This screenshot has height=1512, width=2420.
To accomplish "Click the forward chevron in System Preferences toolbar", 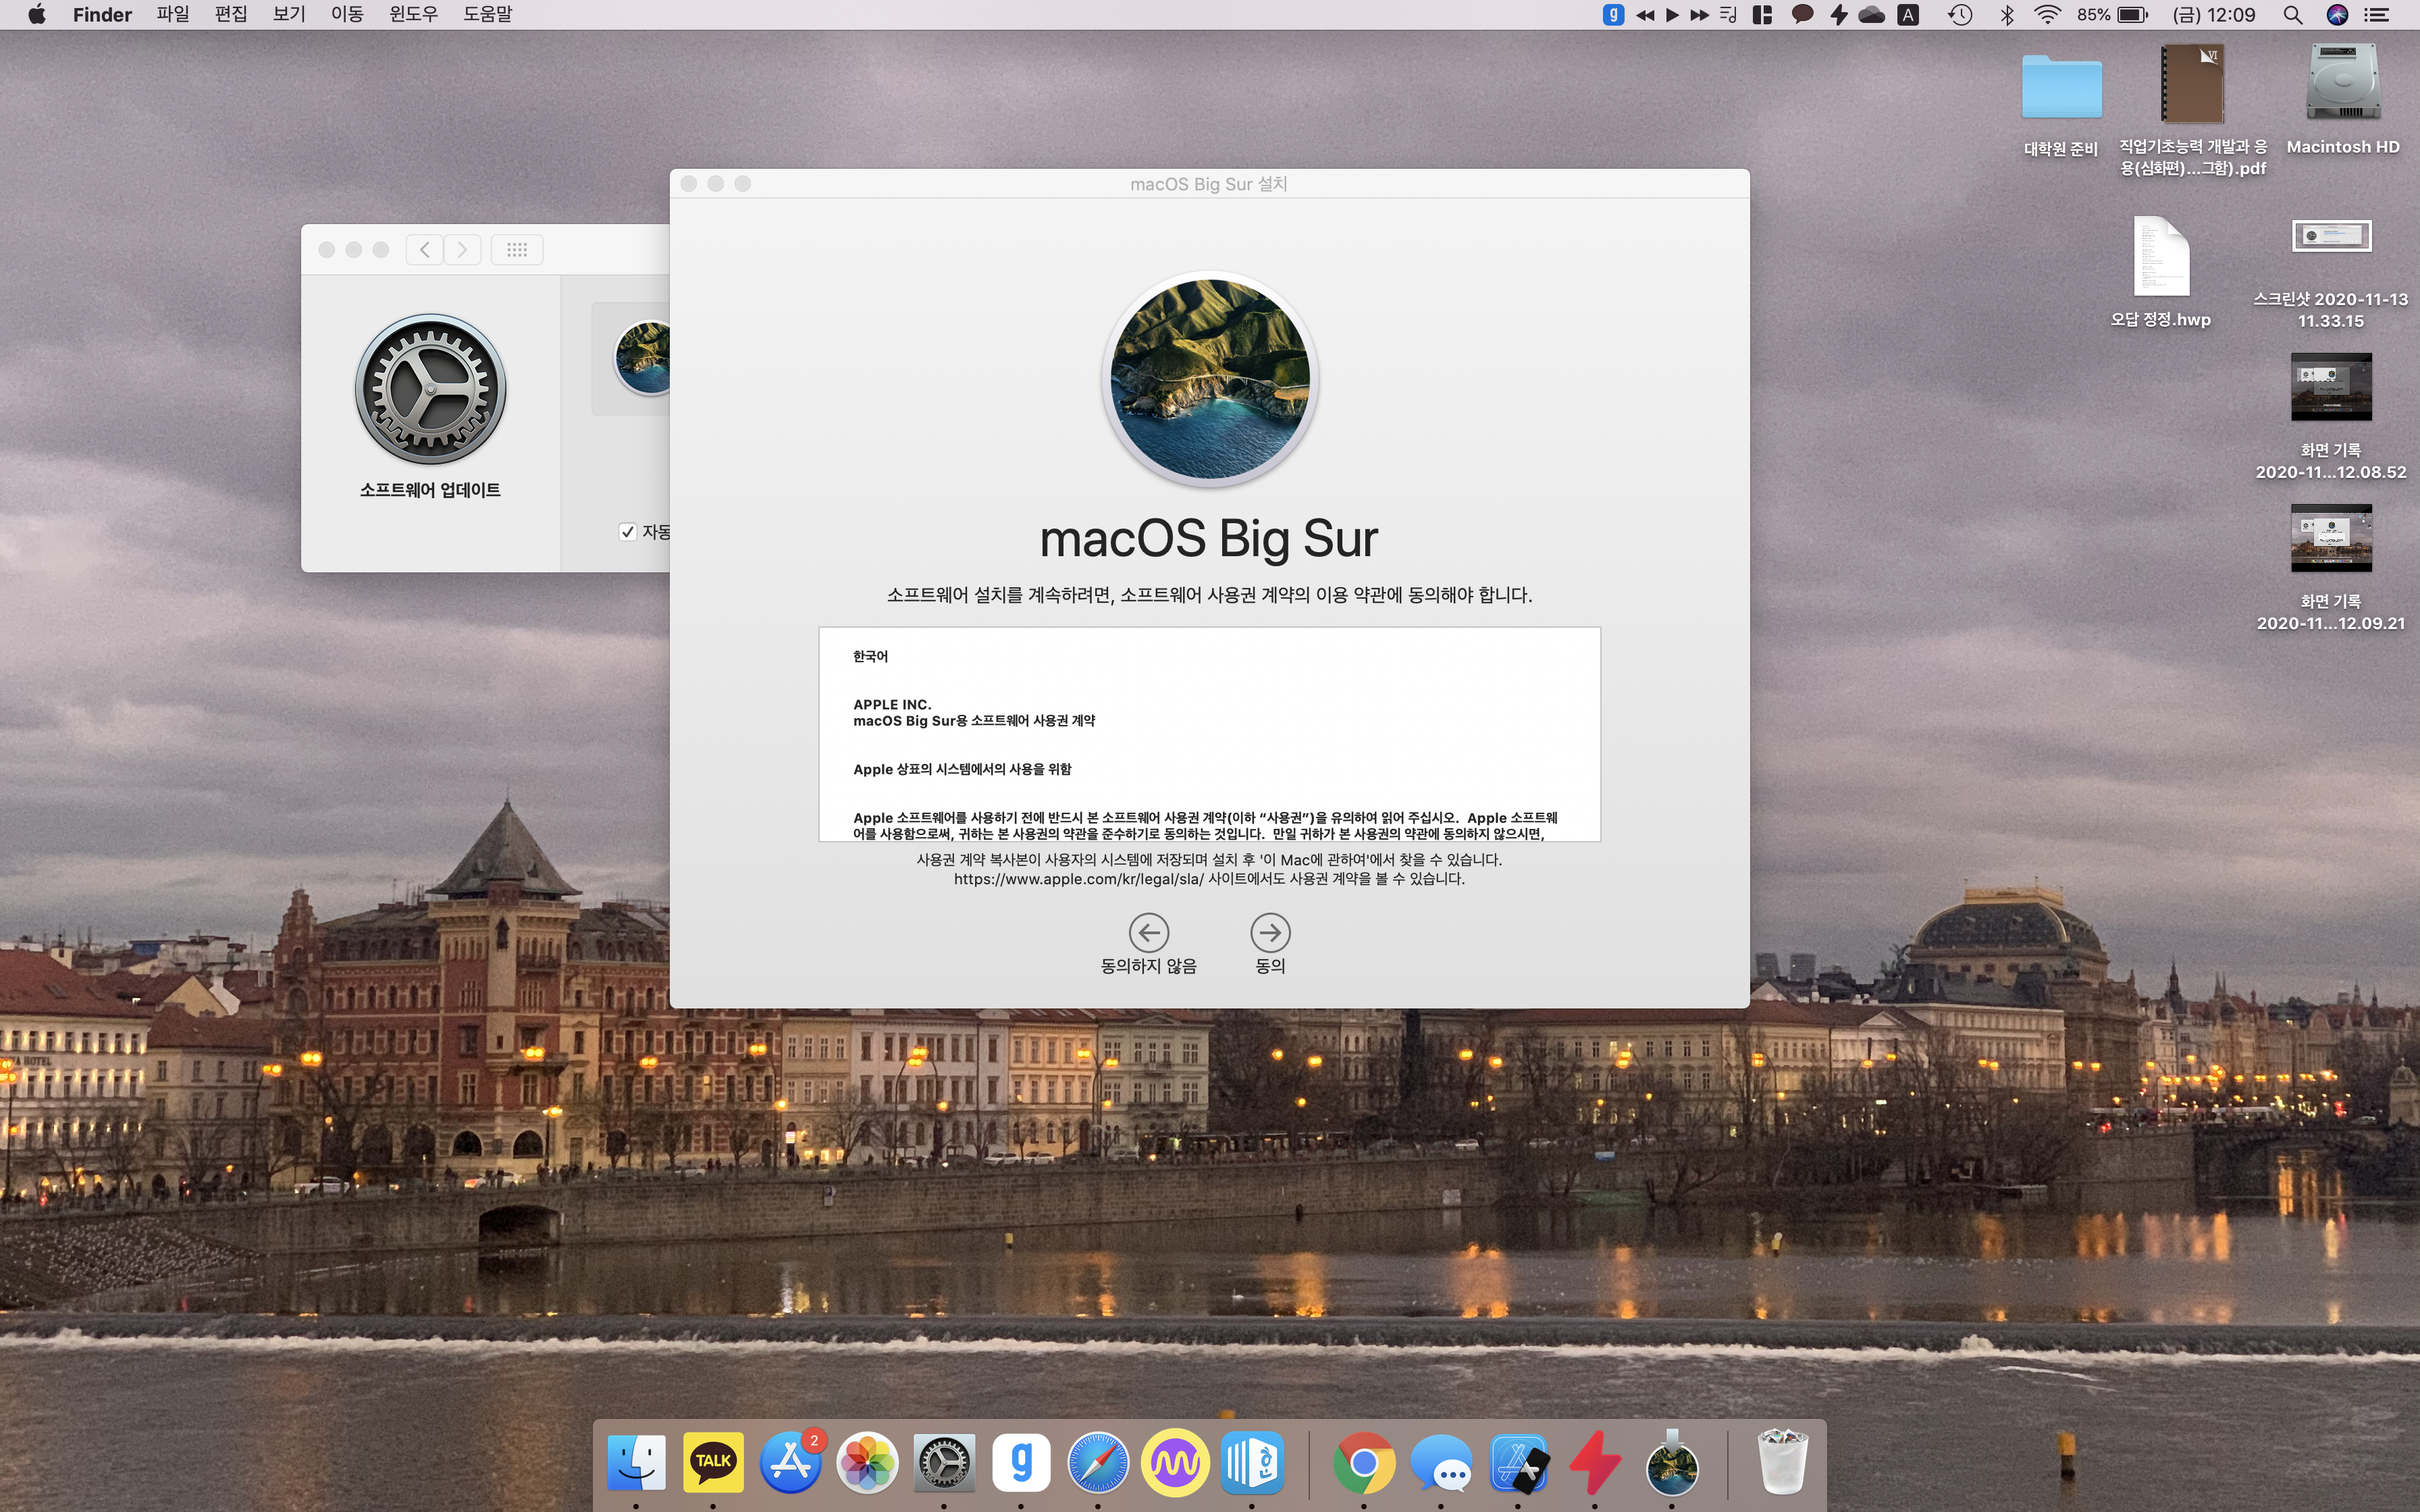I will click(x=462, y=249).
